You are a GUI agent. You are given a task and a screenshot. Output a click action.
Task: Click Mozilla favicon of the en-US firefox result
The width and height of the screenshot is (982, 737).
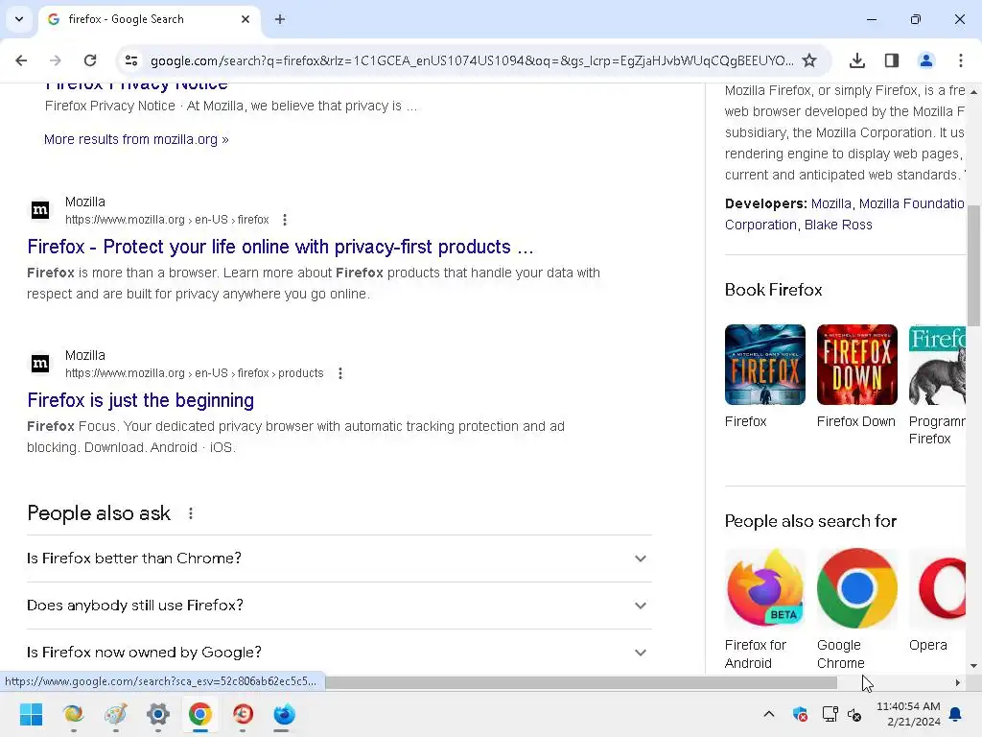[40, 210]
